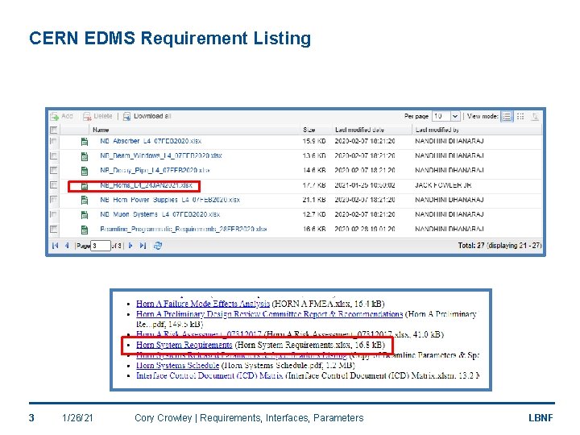The width and height of the screenshot is (580, 435).
Task: Click spreadsheet icon of NB_Muon_Systems file
Action: [85, 215]
